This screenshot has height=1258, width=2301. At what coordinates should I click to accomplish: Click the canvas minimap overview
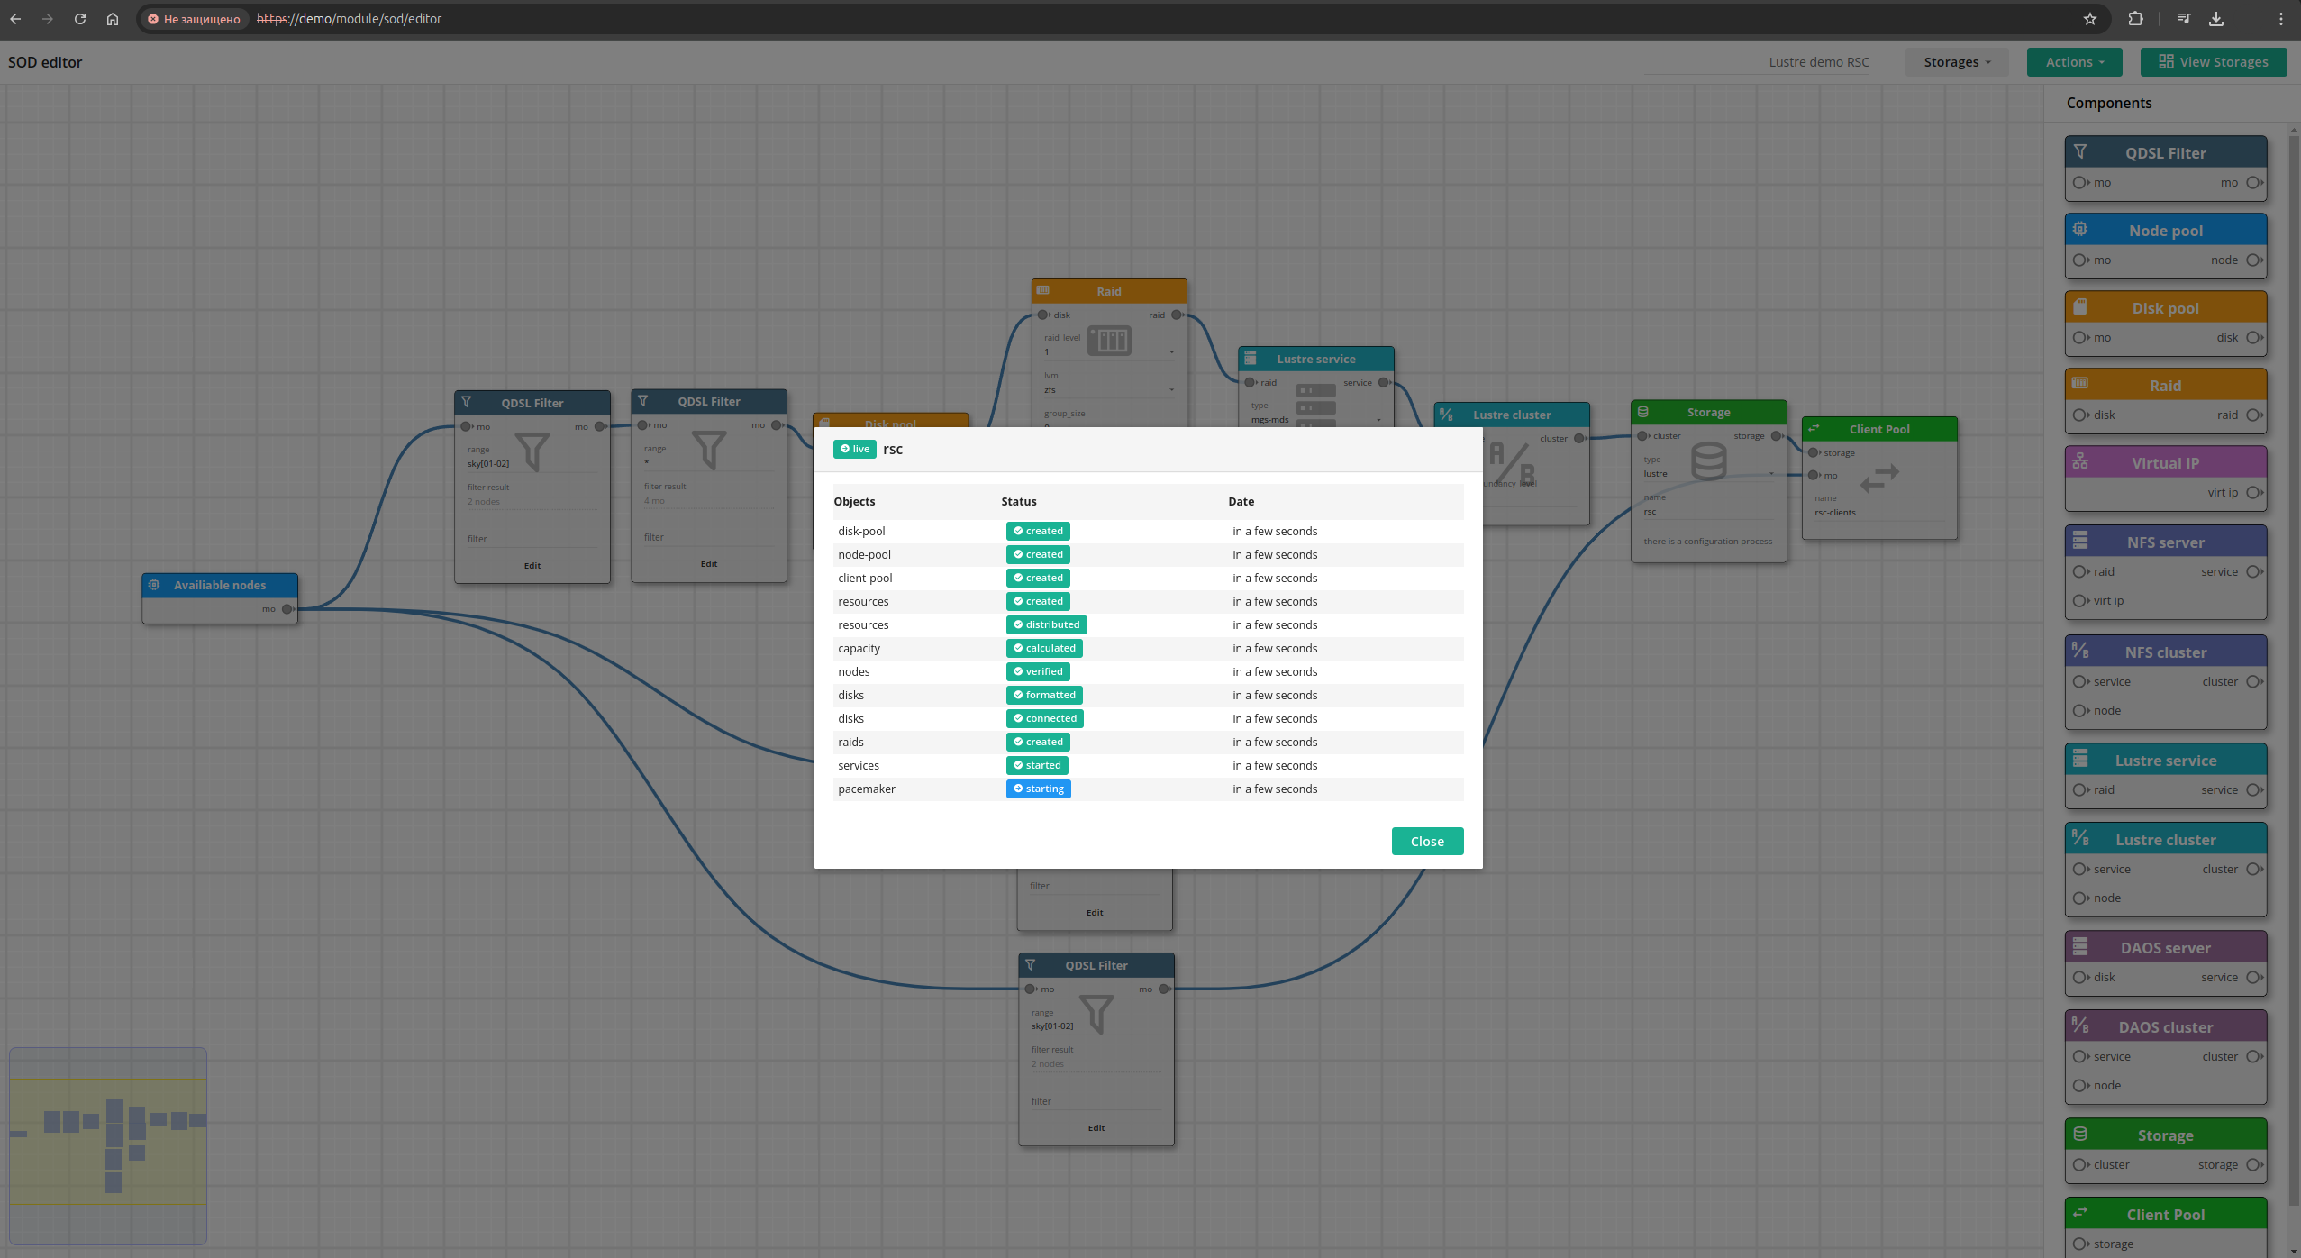[x=108, y=1145]
